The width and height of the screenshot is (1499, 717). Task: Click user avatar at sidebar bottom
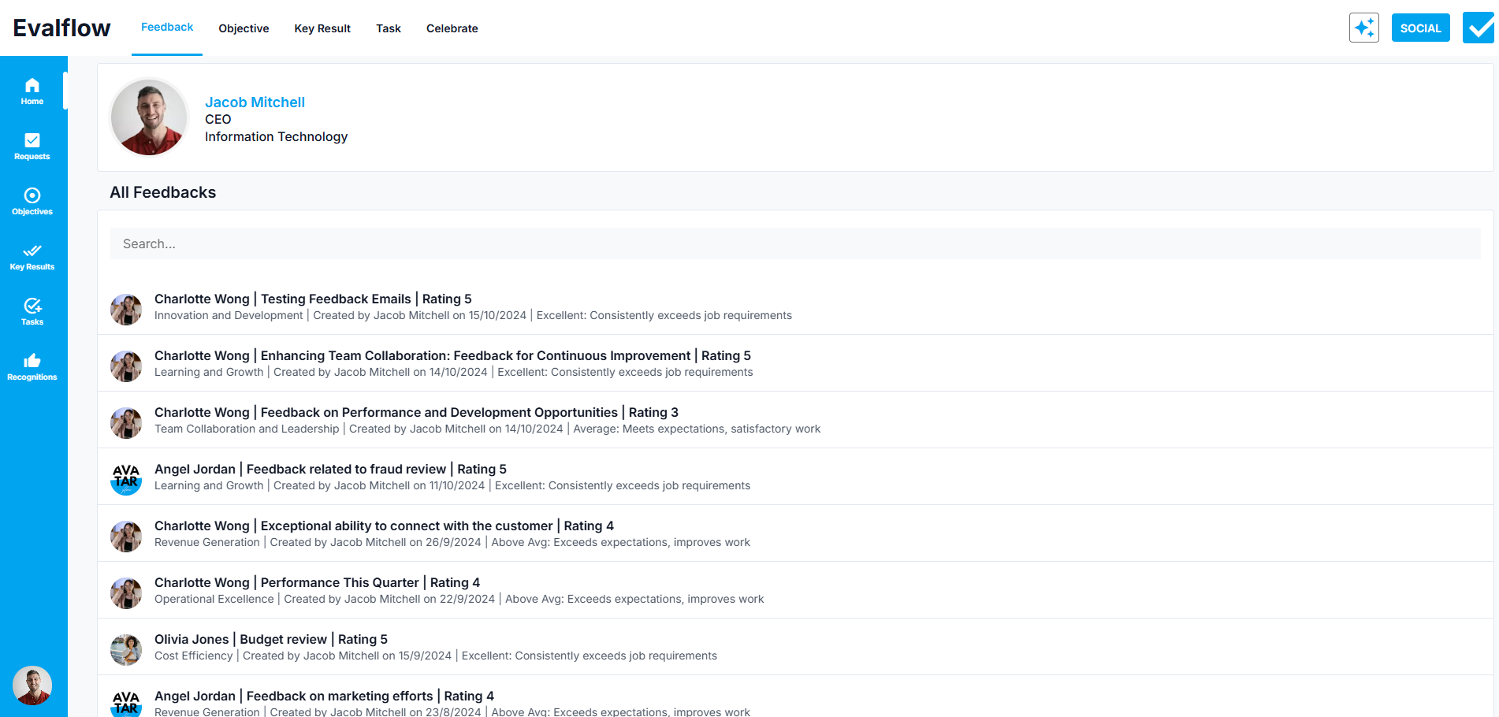point(32,685)
